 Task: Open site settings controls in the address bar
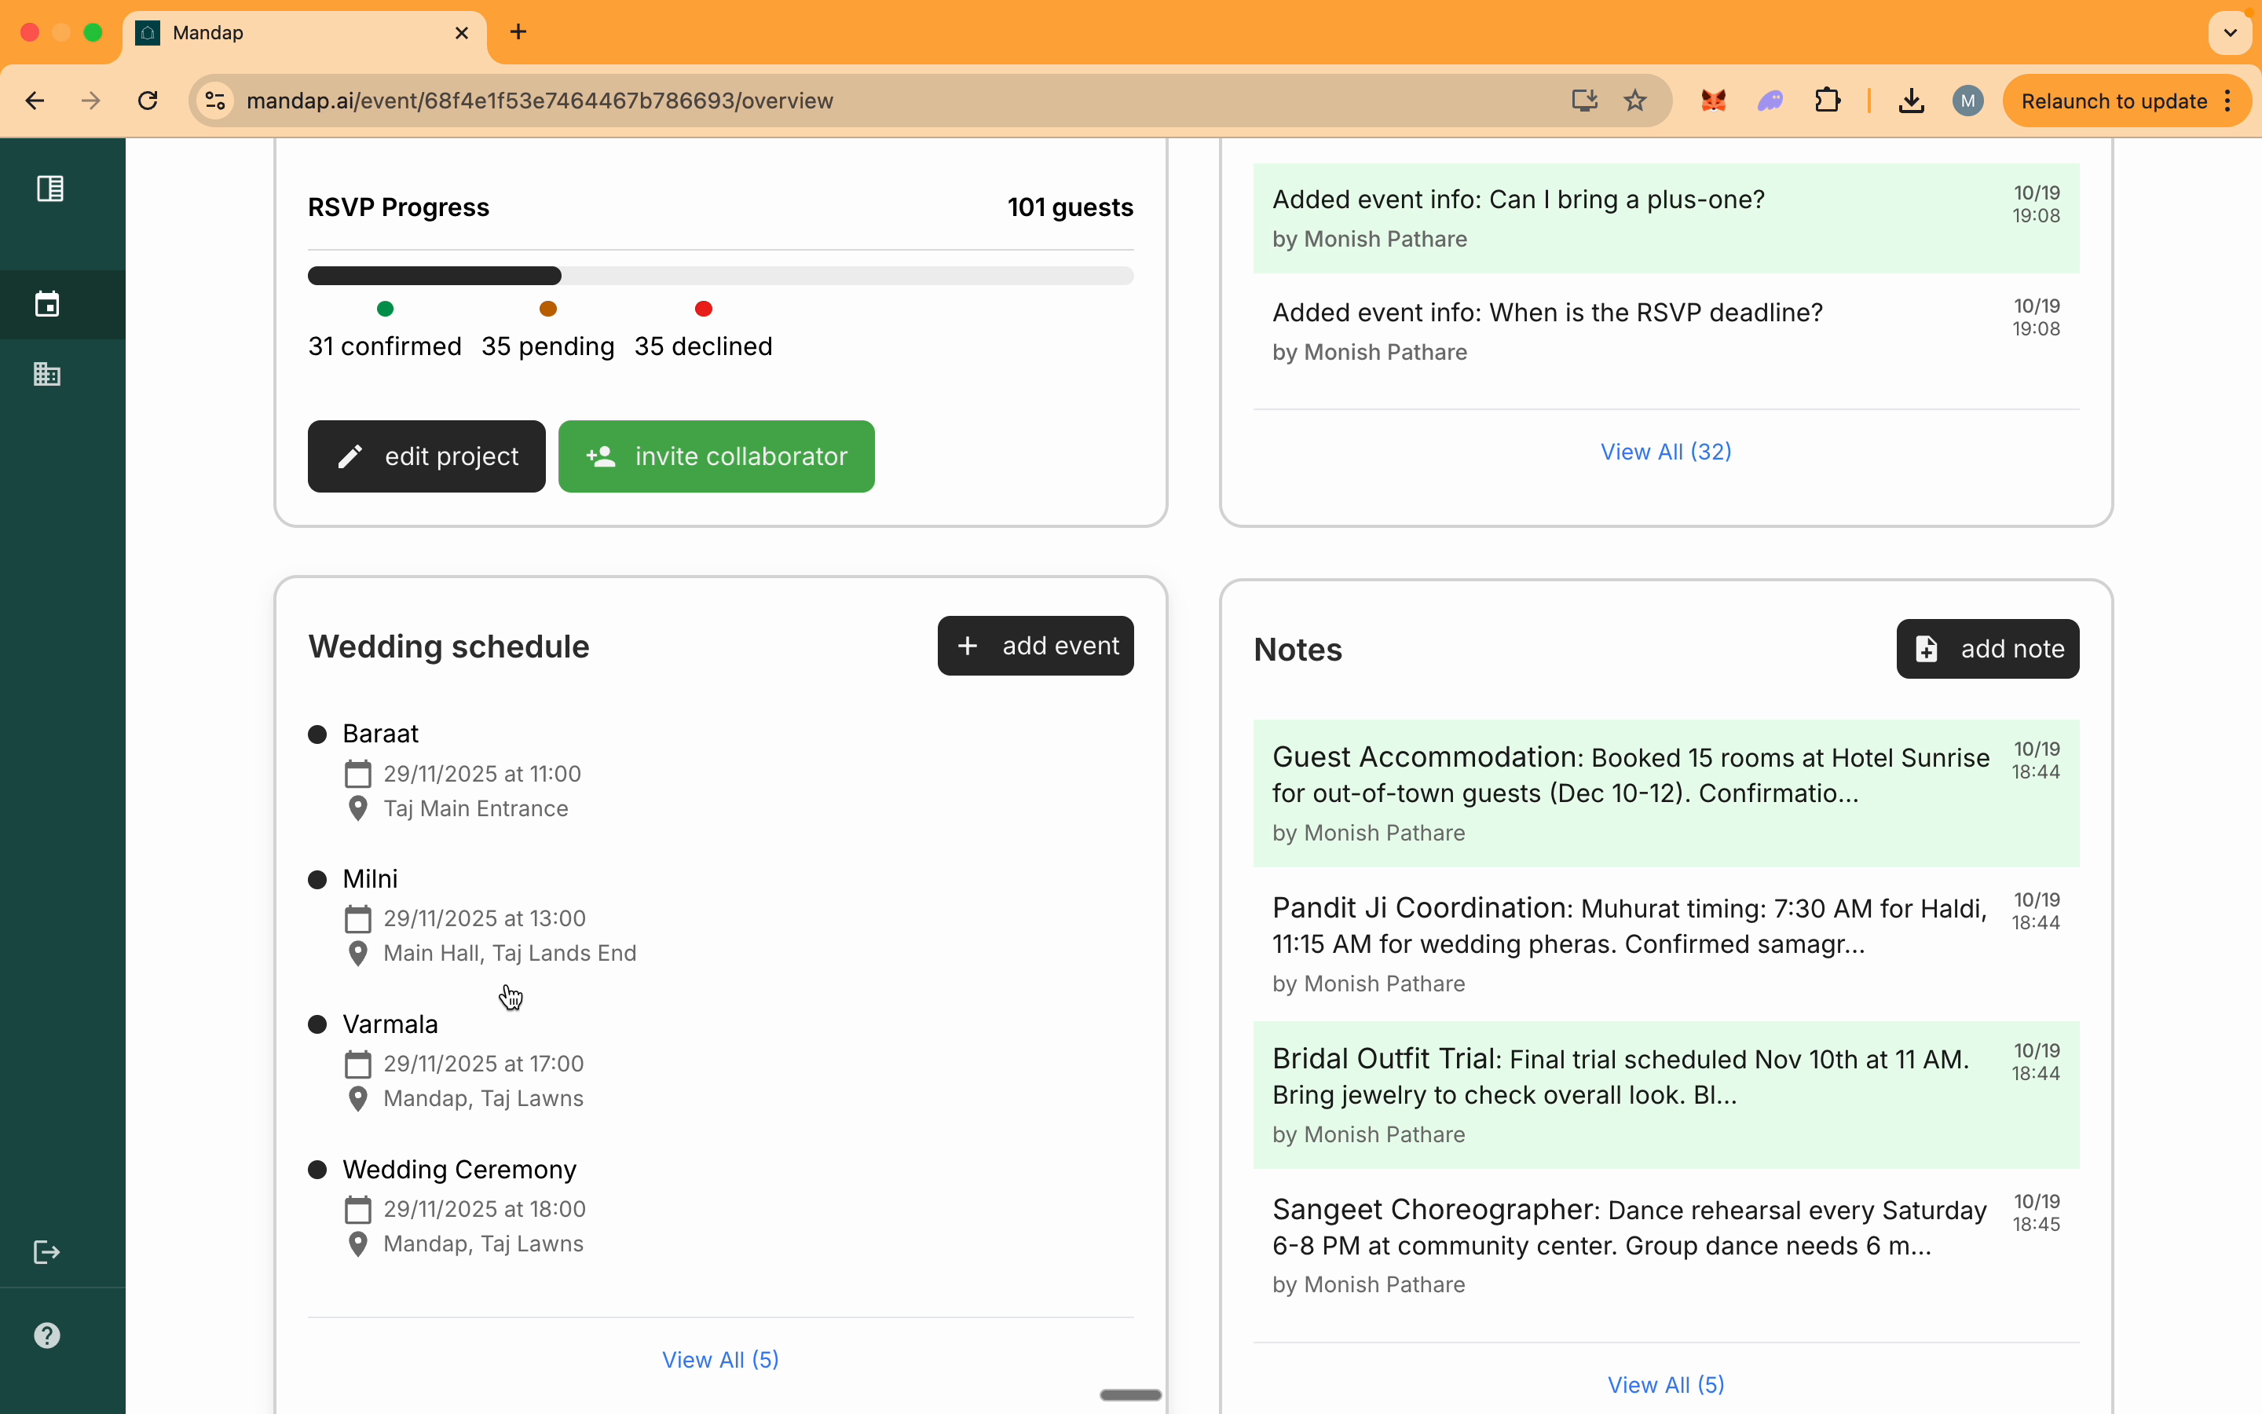(x=213, y=100)
